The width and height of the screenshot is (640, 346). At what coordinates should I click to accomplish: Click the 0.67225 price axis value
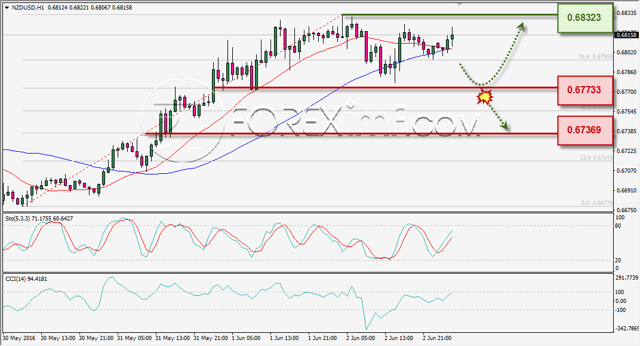626,151
